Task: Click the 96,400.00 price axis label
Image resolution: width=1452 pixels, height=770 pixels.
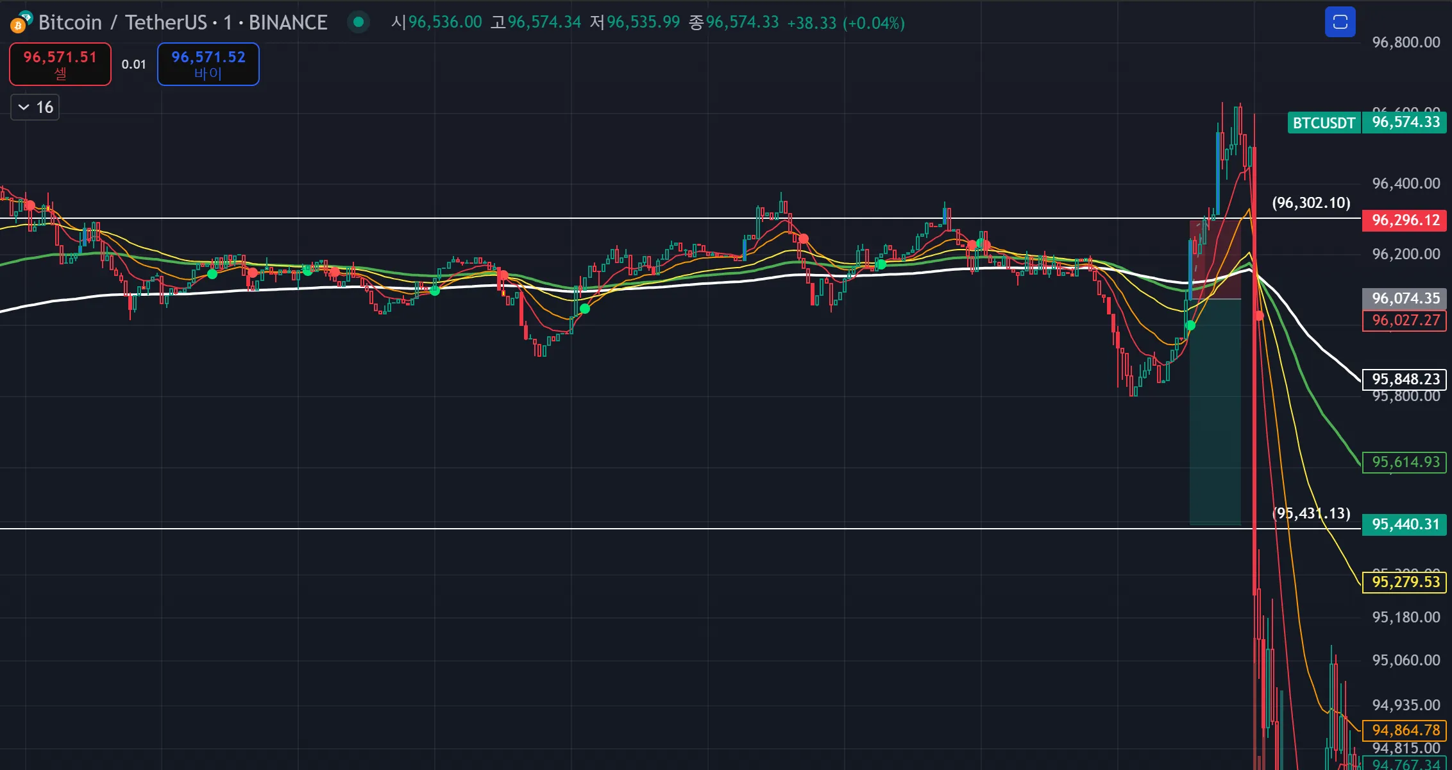Action: pyautogui.click(x=1406, y=184)
